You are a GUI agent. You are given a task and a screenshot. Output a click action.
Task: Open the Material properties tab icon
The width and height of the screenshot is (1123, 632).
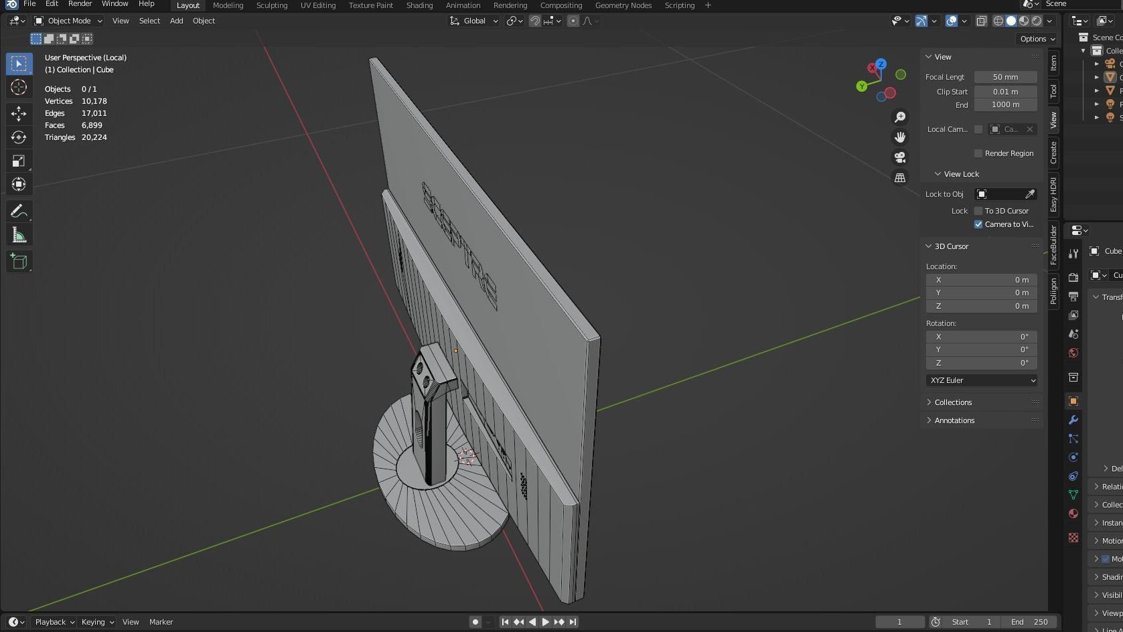point(1073,513)
